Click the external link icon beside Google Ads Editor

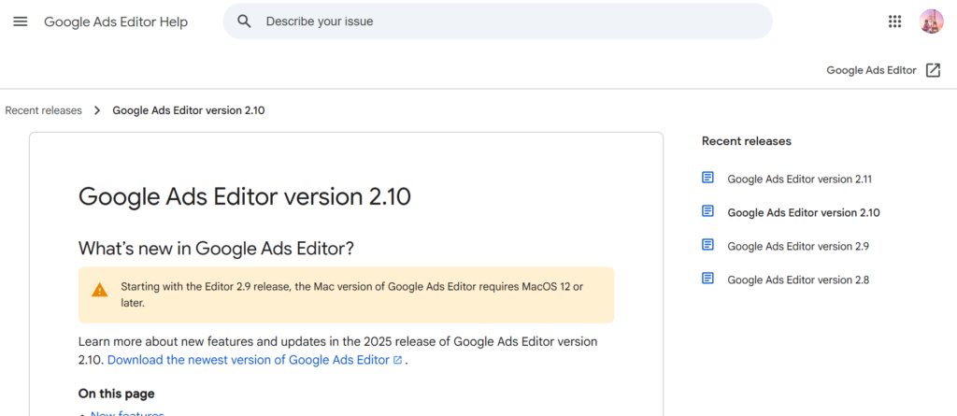(x=933, y=70)
